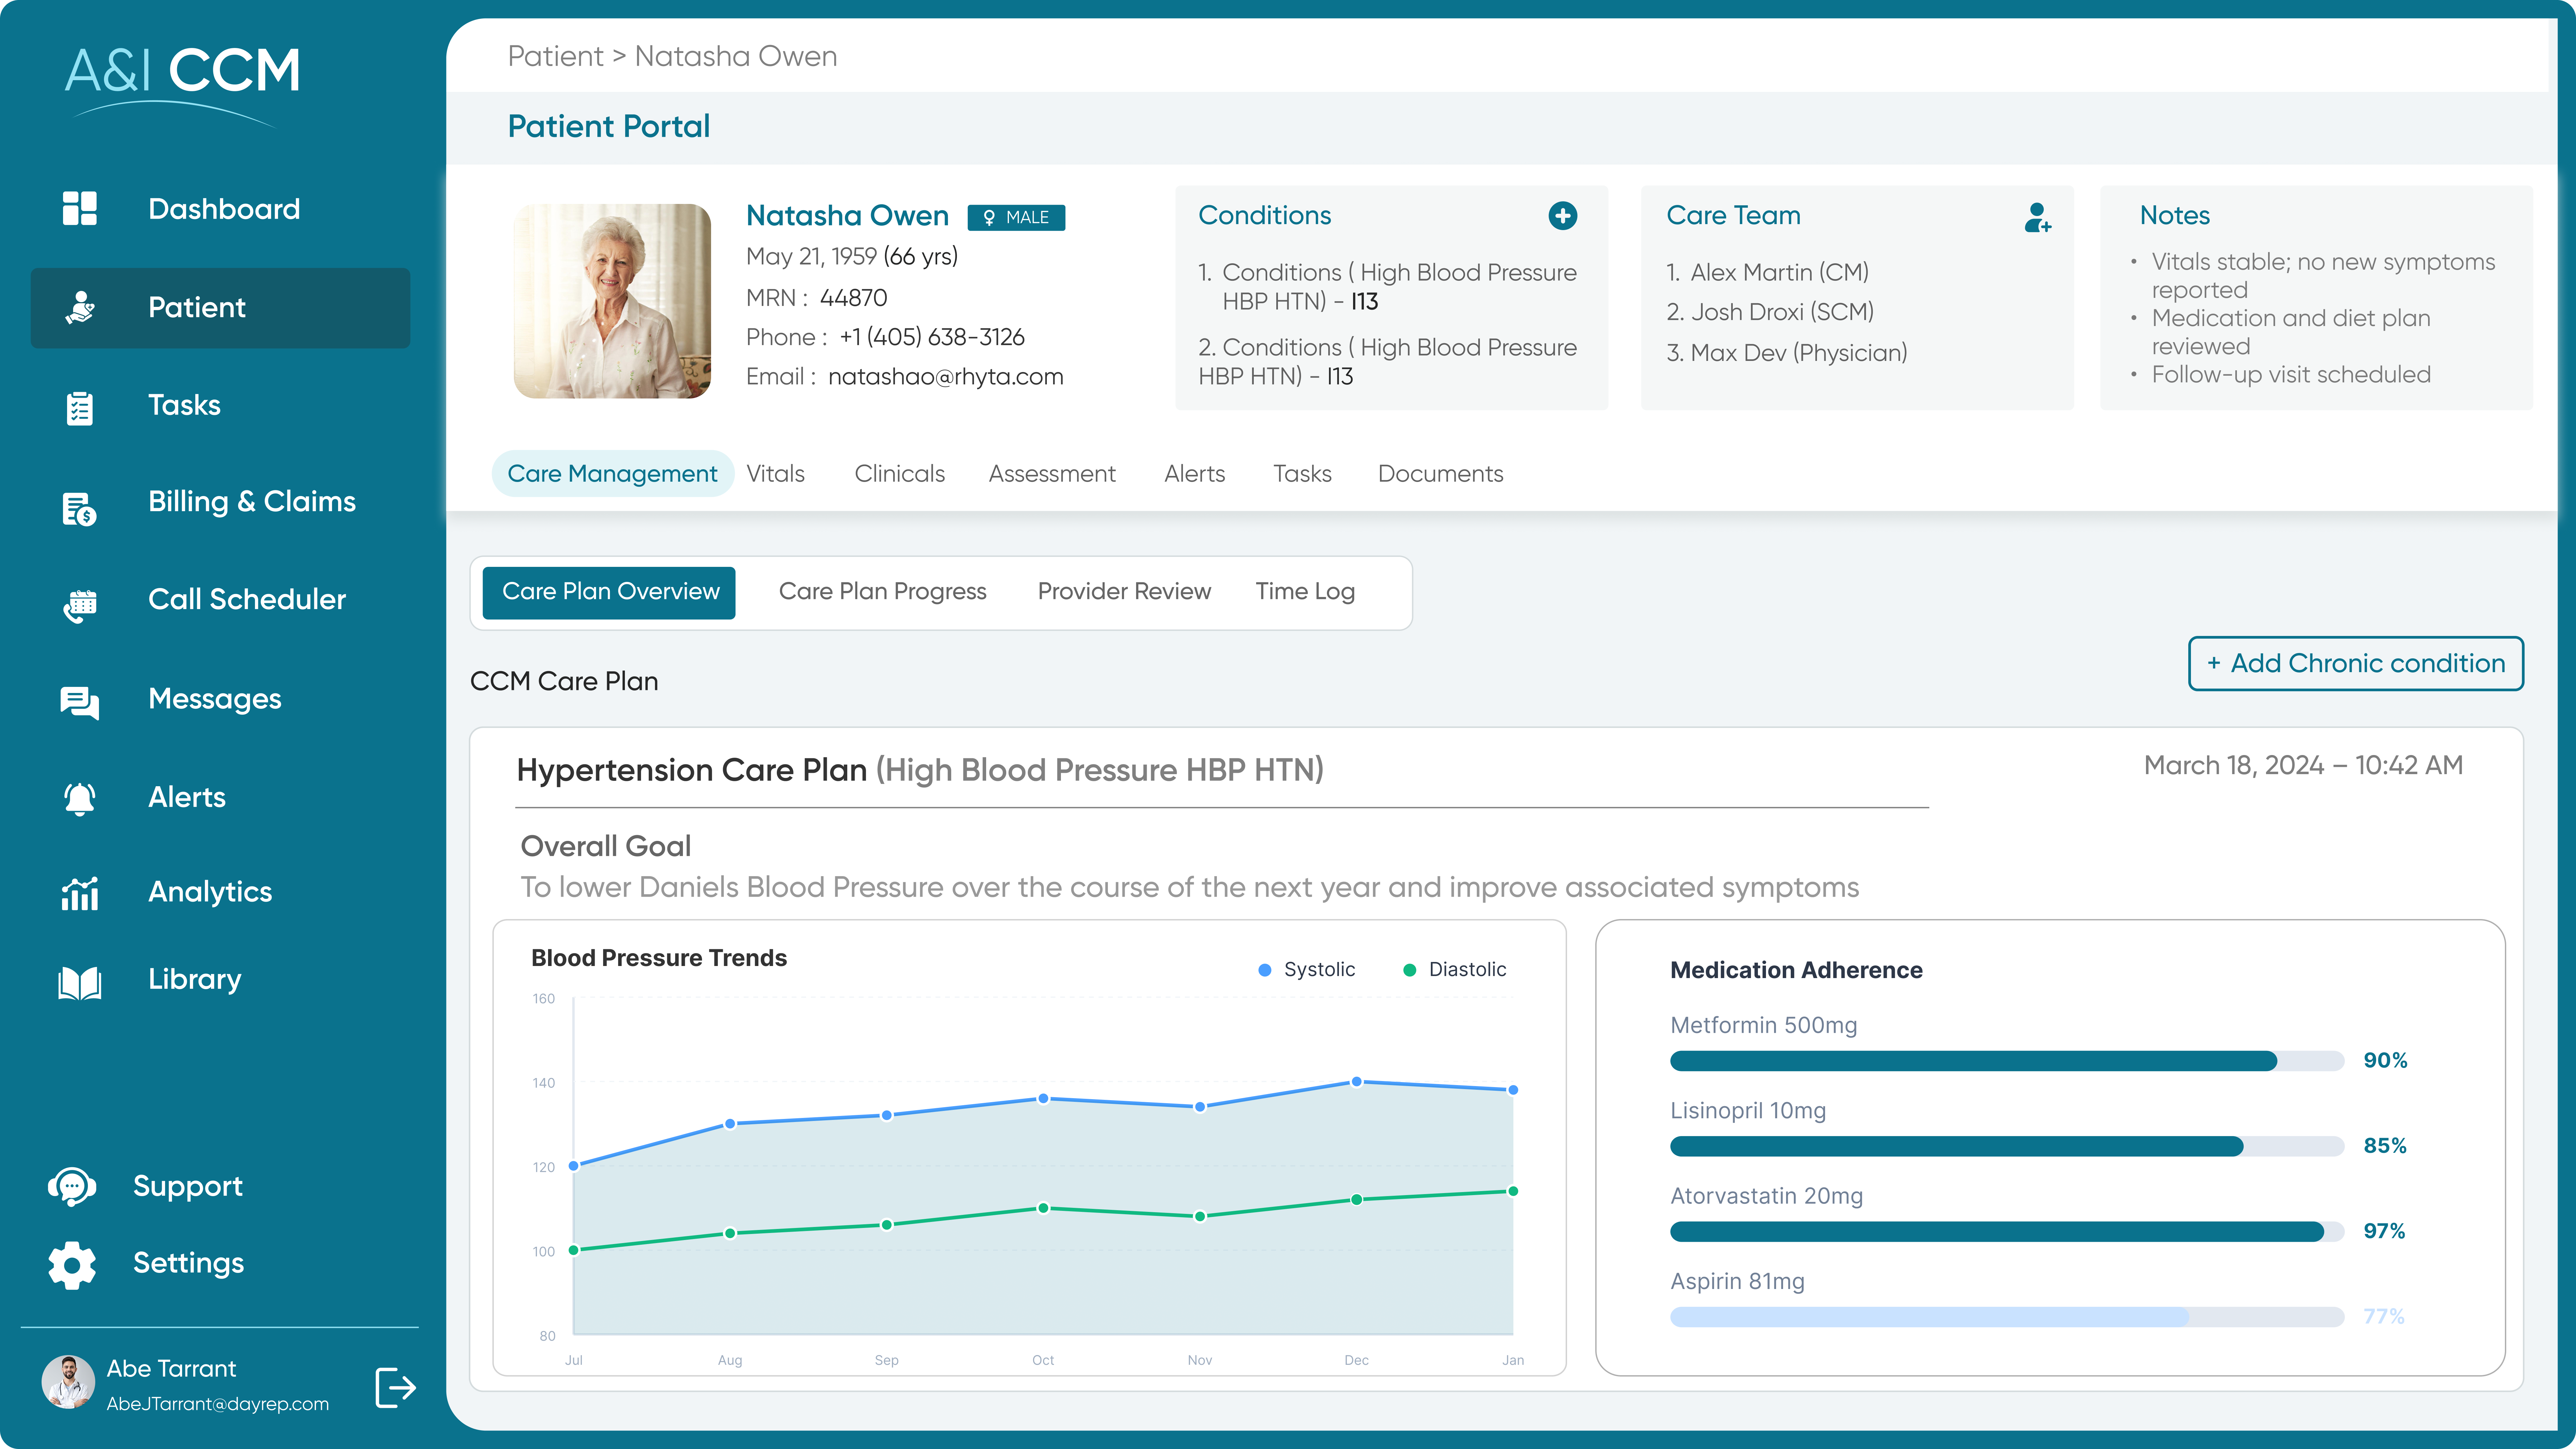Switch to the Care Plan Progress sub-tab
The width and height of the screenshot is (2576, 1449).
coord(883,591)
